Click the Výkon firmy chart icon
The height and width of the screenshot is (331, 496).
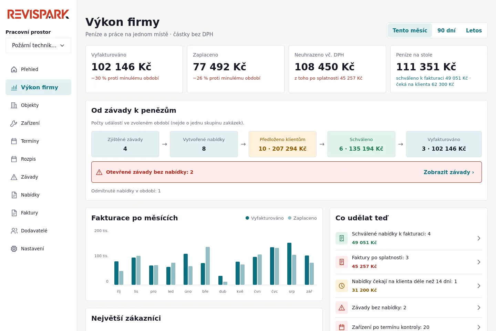coord(14,87)
